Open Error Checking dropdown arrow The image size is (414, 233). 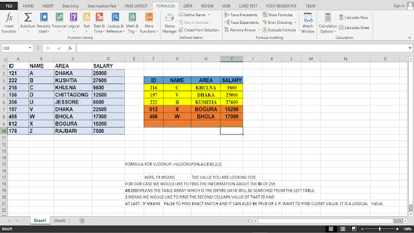[296, 23]
